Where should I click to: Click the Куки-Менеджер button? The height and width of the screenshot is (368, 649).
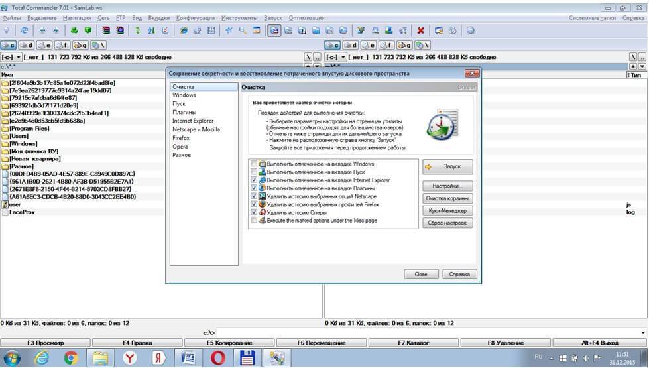(447, 211)
